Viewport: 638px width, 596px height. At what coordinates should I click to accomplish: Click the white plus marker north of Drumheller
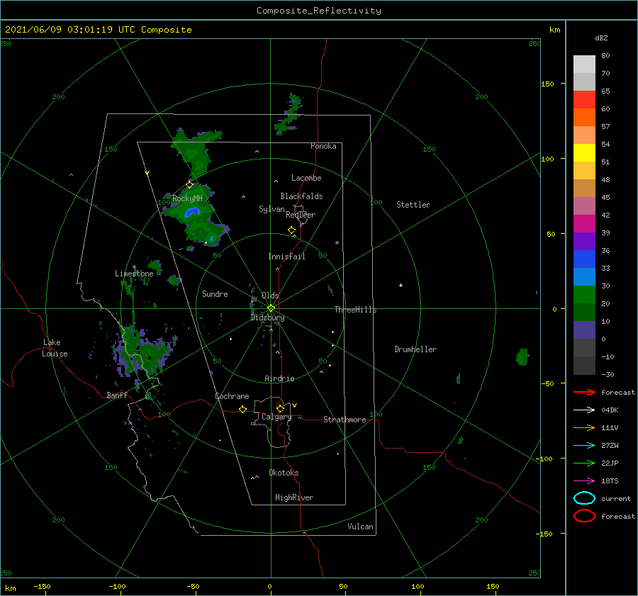pyautogui.click(x=401, y=285)
